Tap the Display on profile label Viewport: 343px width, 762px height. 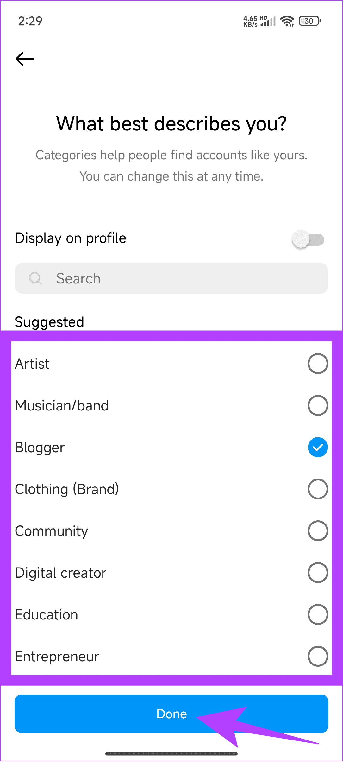click(71, 238)
